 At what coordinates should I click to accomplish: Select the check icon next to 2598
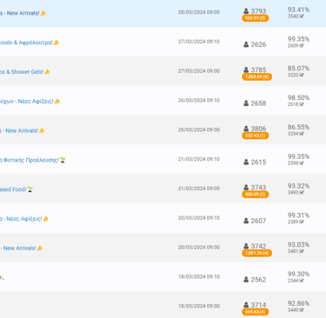[302, 163]
